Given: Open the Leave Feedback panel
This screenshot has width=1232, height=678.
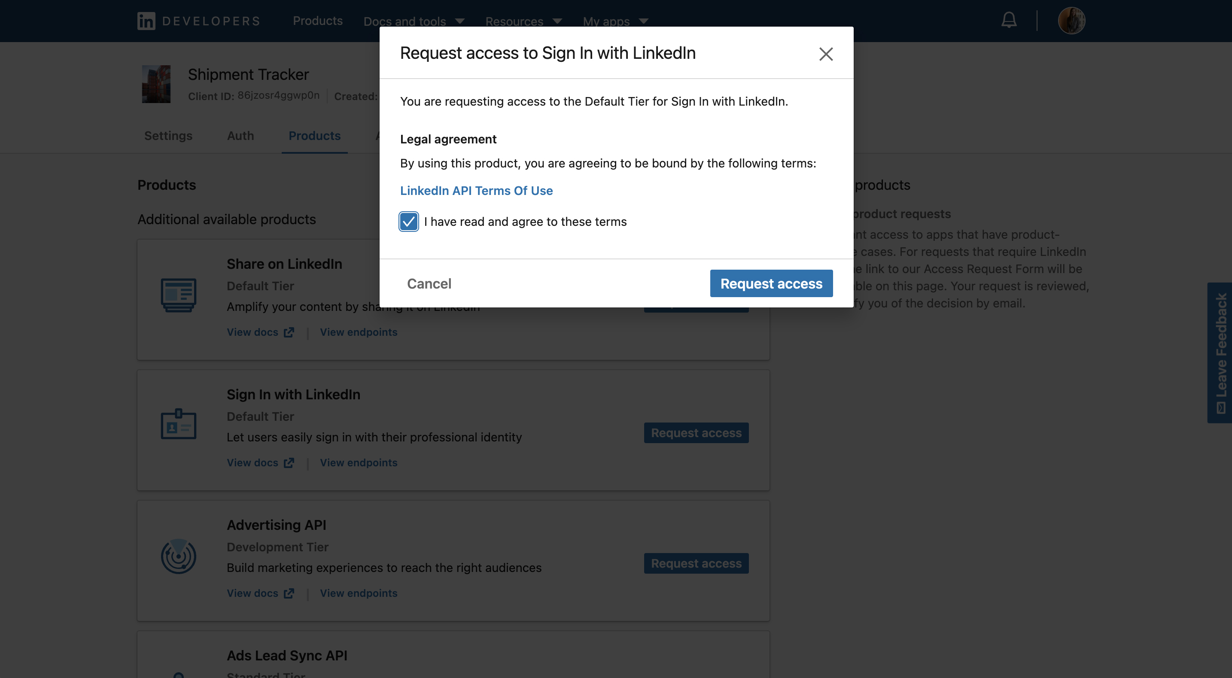Looking at the screenshot, I should click(1220, 354).
